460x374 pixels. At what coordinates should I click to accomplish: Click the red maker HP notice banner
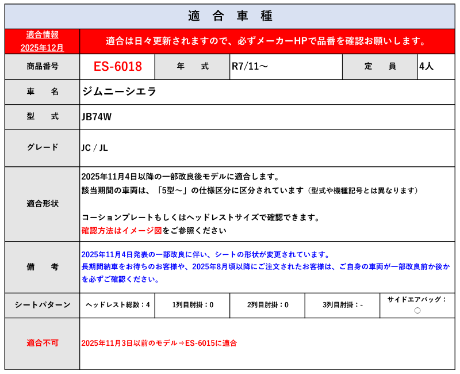267,41
